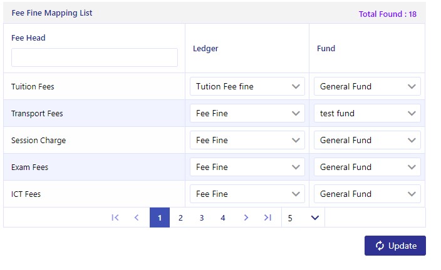Expand Ledger dropdown for ICT Fees

click(x=247, y=194)
